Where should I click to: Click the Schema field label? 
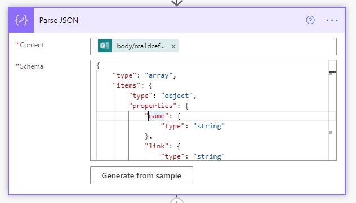tap(32, 66)
